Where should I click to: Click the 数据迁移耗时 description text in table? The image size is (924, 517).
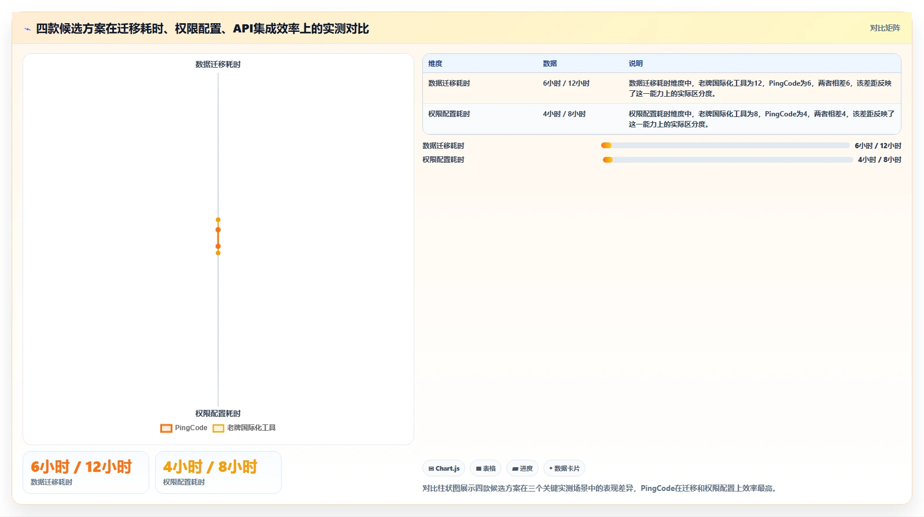pyautogui.click(x=760, y=89)
